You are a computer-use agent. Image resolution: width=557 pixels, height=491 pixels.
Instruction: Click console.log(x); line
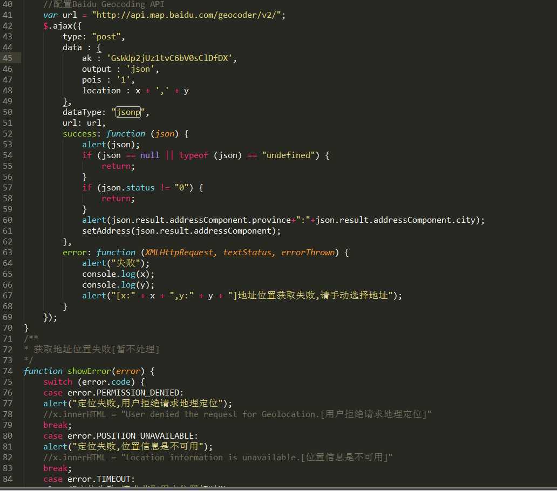point(118,274)
